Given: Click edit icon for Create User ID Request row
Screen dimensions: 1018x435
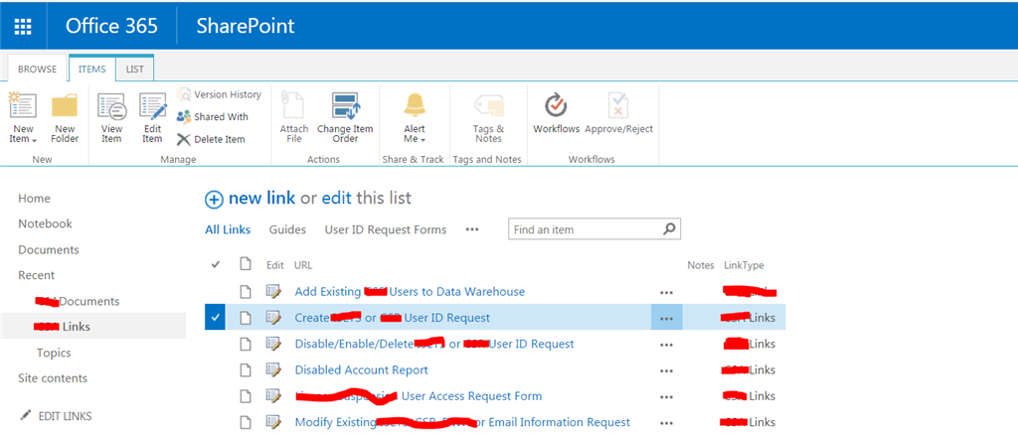Looking at the screenshot, I should click(274, 318).
